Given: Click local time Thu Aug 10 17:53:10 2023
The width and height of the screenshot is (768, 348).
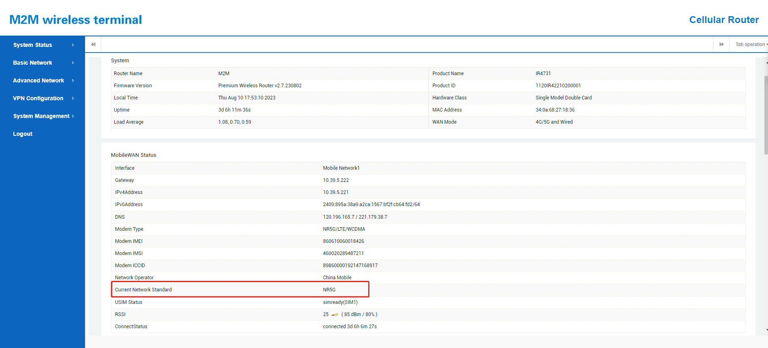Looking at the screenshot, I should point(247,98).
